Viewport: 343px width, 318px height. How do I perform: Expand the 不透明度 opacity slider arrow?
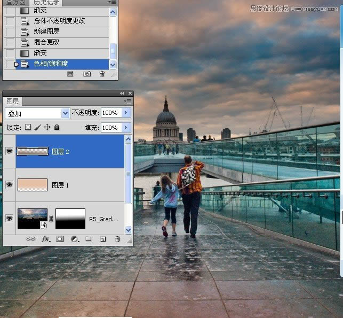(x=126, y=113)
